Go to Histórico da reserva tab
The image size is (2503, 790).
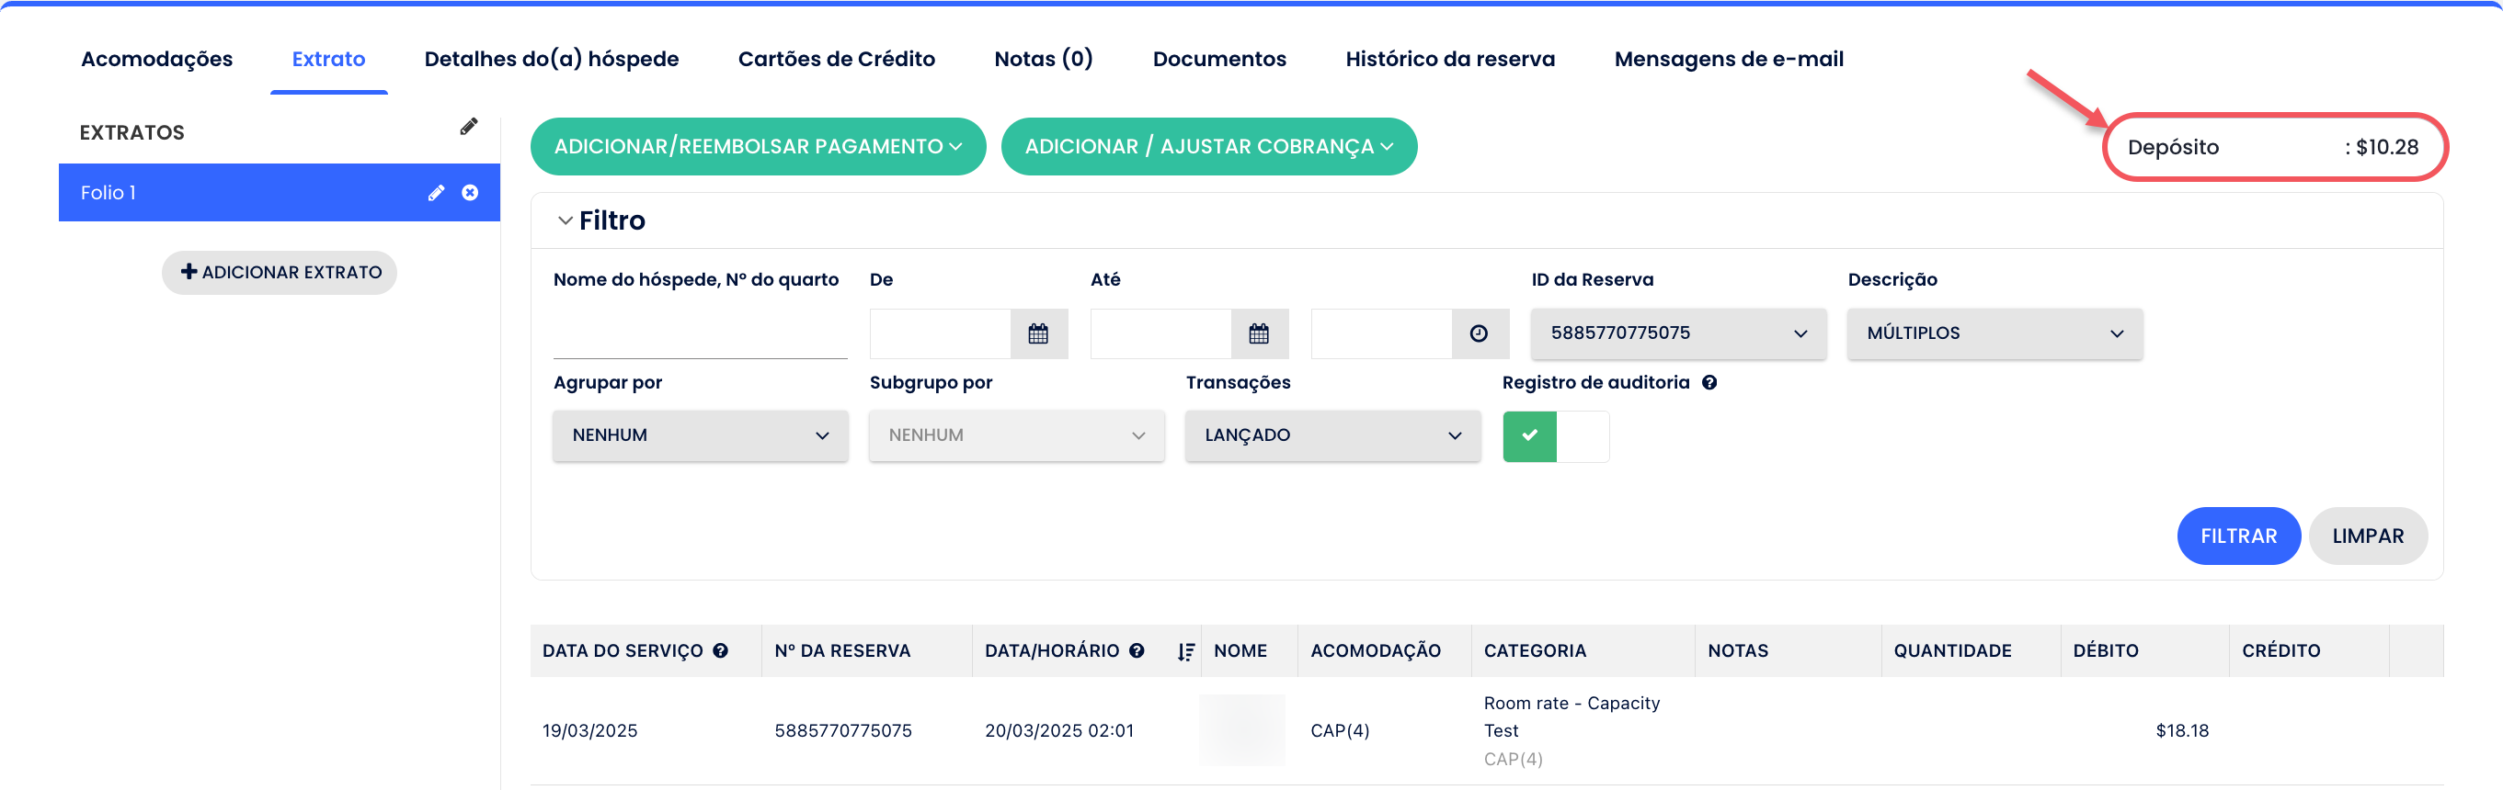(x=1449, y=59)
